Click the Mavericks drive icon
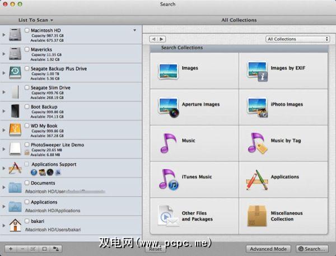 (x=15, y=54)
